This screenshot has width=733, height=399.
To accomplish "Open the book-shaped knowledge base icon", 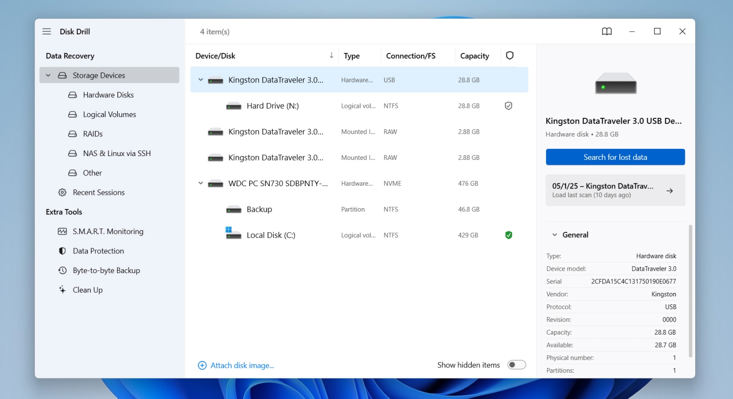I will point(607,31).
